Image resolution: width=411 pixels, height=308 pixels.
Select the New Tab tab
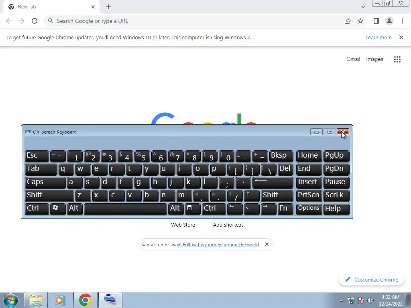tap(51, 7)
